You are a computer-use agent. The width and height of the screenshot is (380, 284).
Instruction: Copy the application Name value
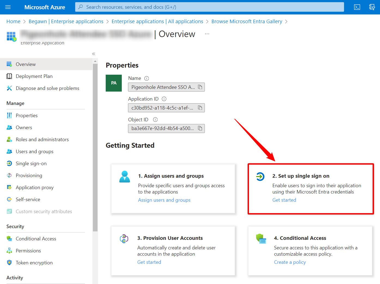pos(200,87)
